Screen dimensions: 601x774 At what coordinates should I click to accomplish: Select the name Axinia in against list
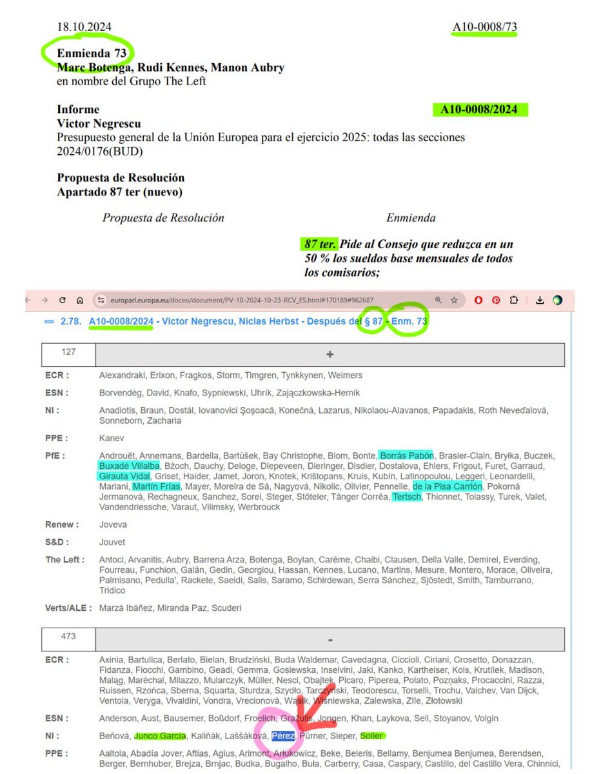pos(112,659)
